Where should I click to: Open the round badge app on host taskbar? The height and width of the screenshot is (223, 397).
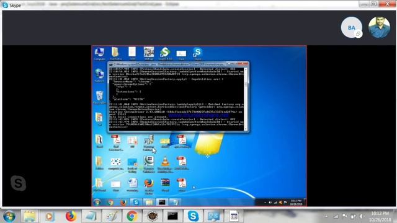click(x=152, y=216)
